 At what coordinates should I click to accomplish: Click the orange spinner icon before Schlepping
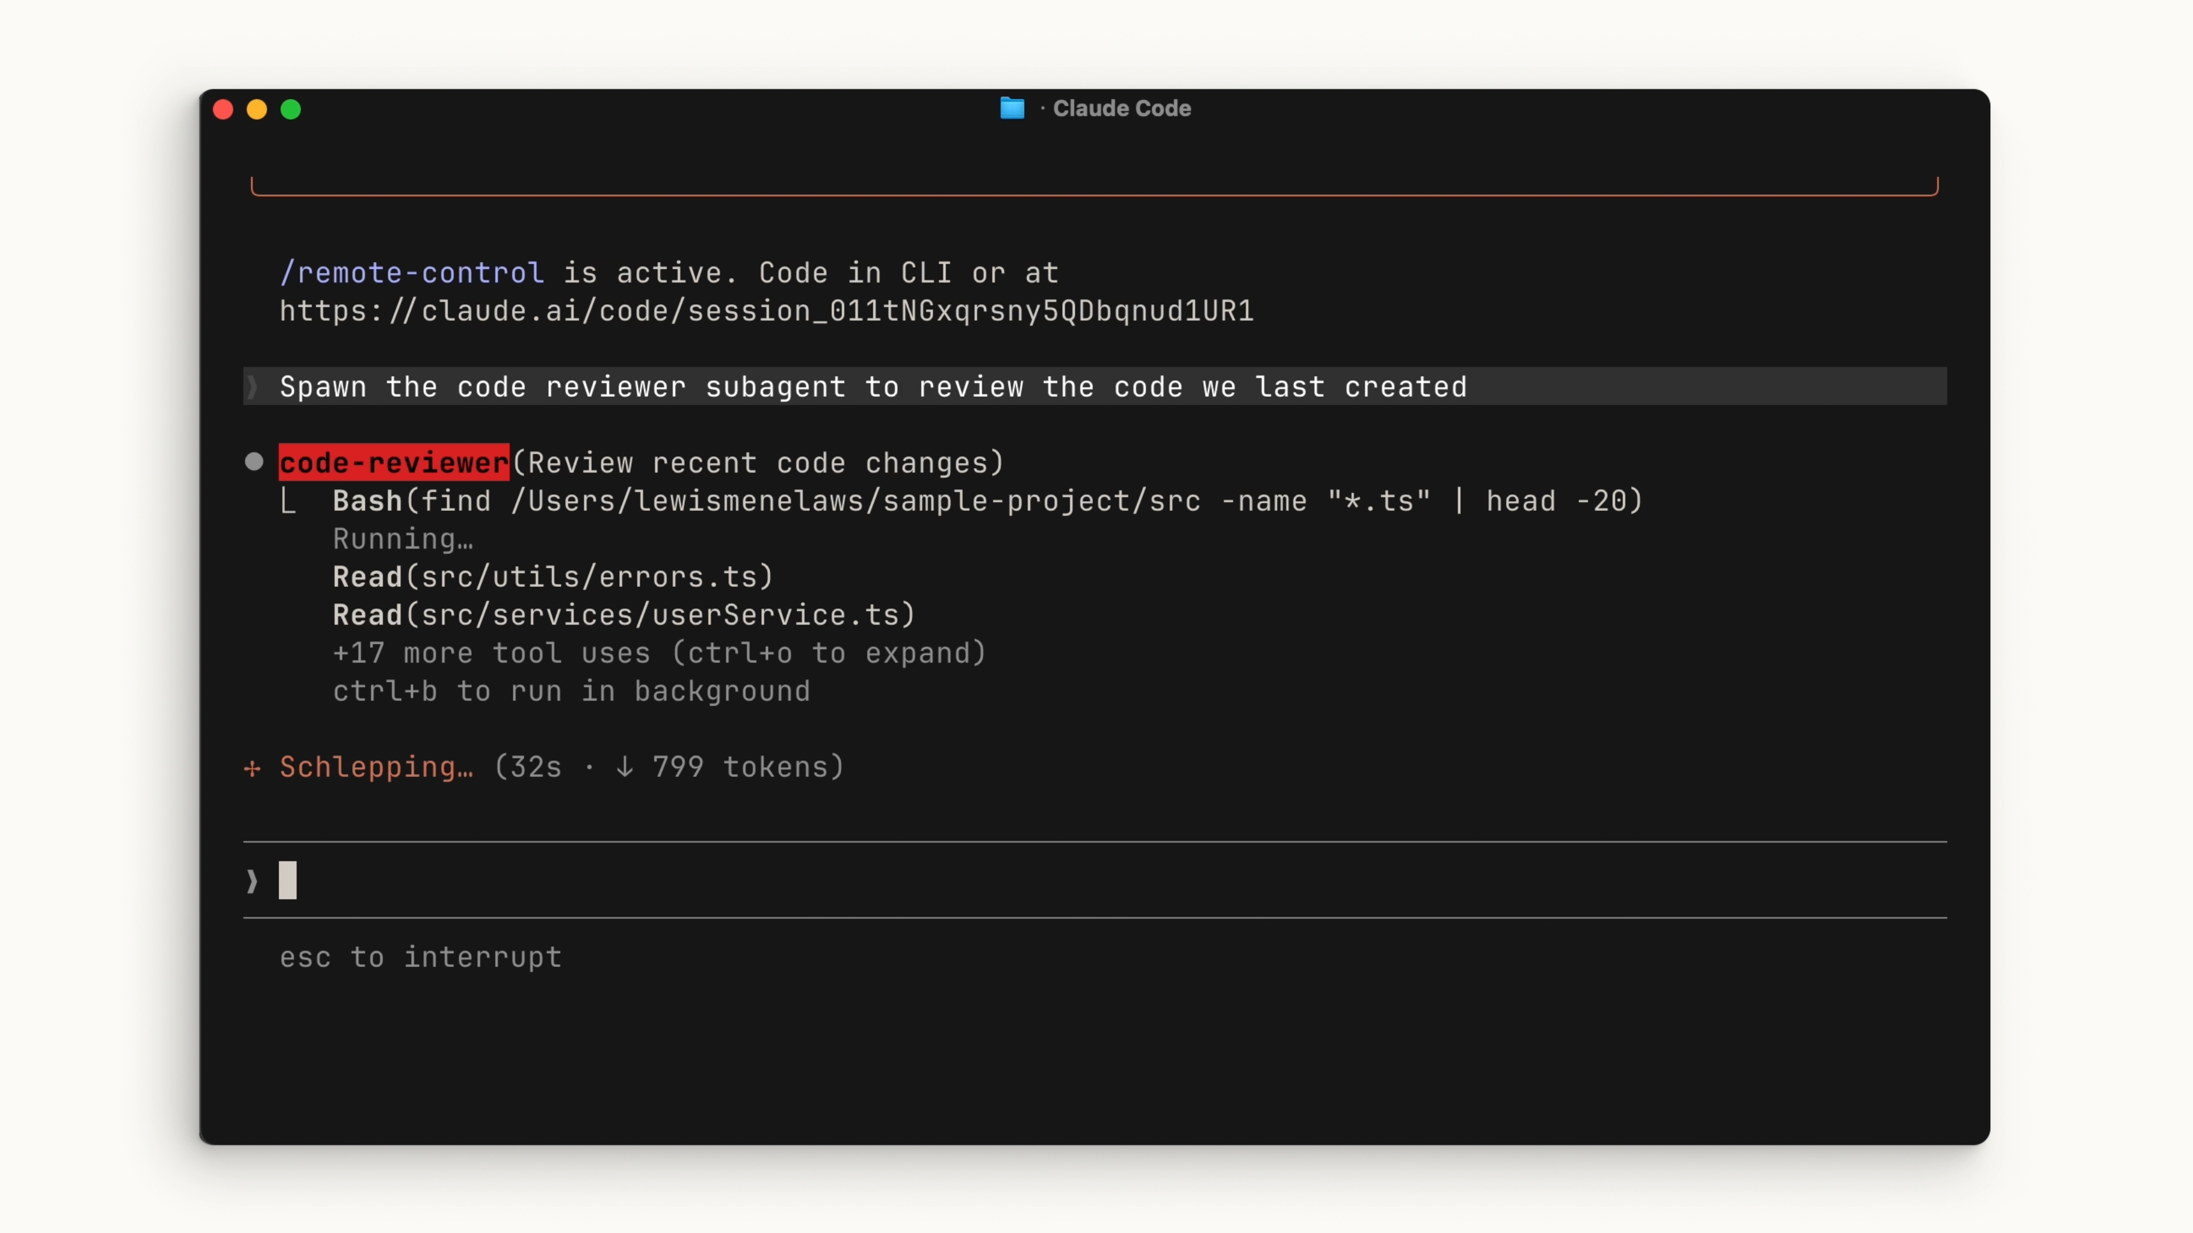click(x=252, y=768)
